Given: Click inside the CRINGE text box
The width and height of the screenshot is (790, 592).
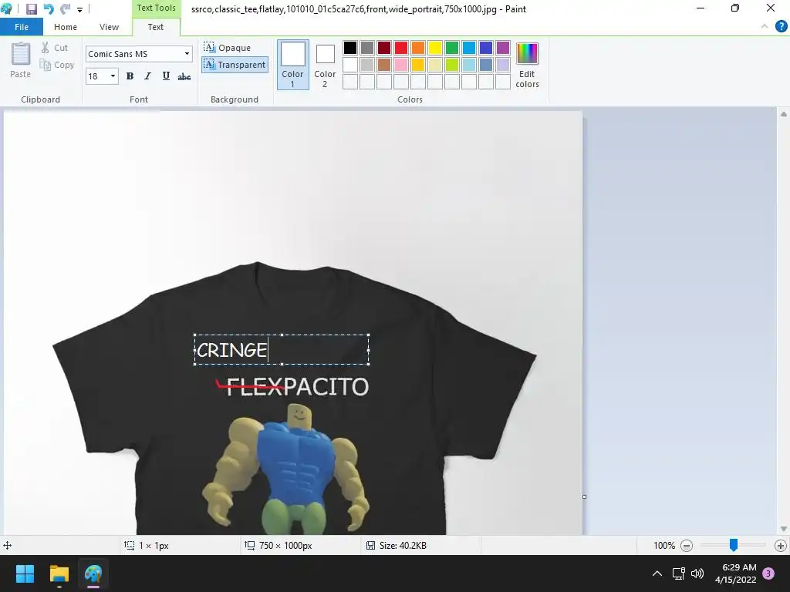Looking at the screenshot, I should coord(282,349).
